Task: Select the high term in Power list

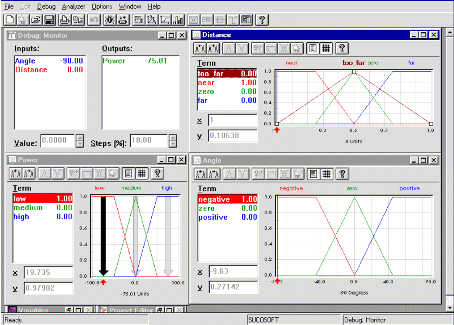Action: click(43, 216)
